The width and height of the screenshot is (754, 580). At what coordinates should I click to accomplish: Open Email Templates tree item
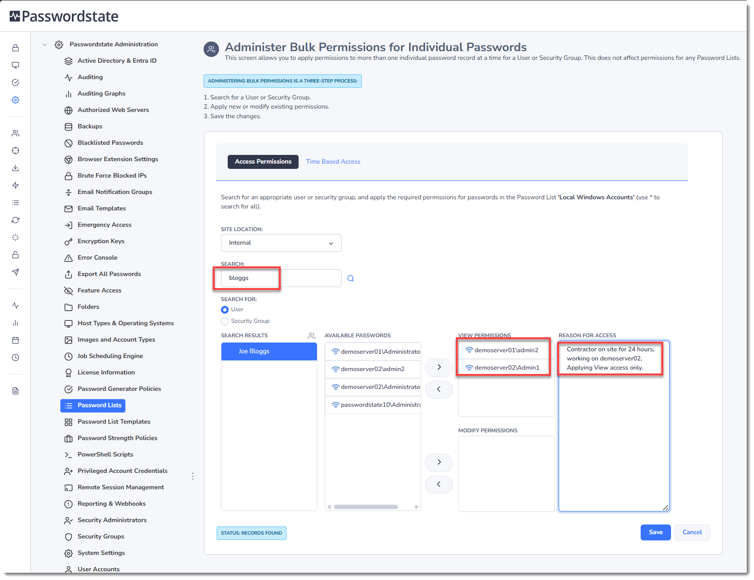[102, 208]
